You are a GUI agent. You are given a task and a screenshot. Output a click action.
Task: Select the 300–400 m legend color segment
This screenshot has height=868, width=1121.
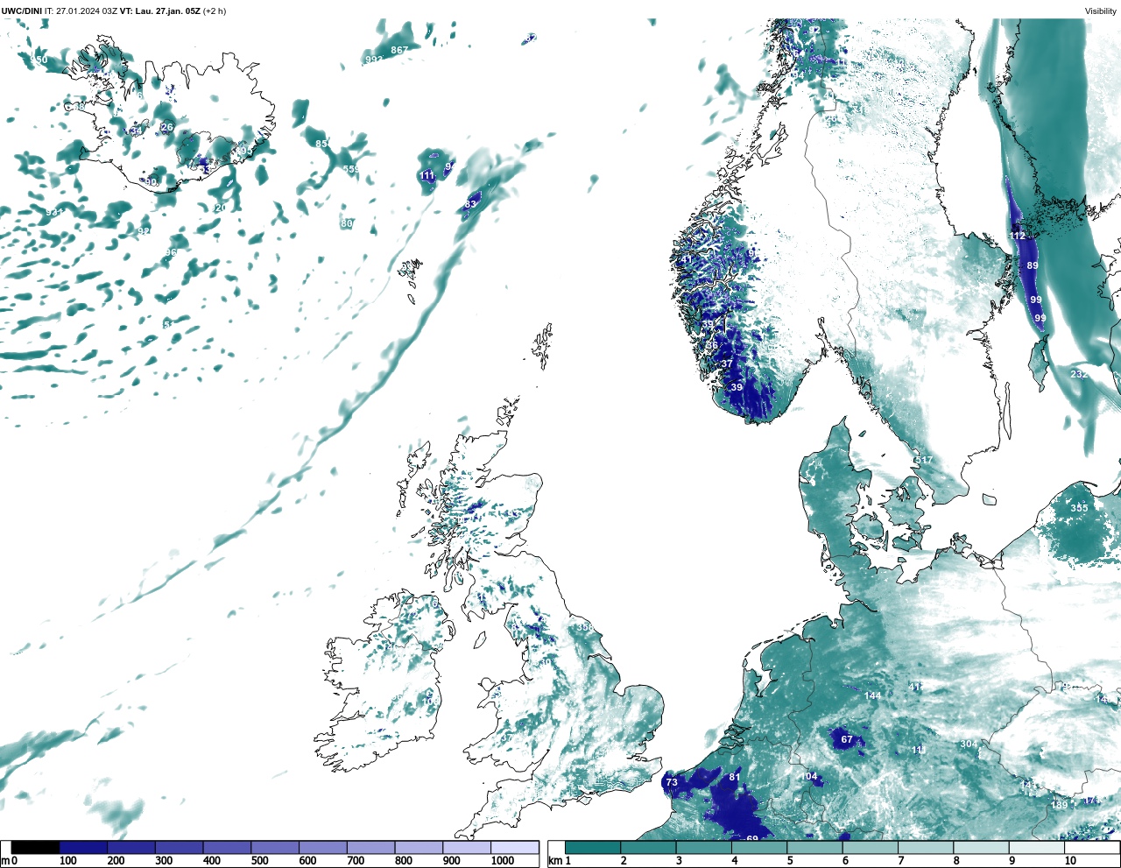[179, 848]
